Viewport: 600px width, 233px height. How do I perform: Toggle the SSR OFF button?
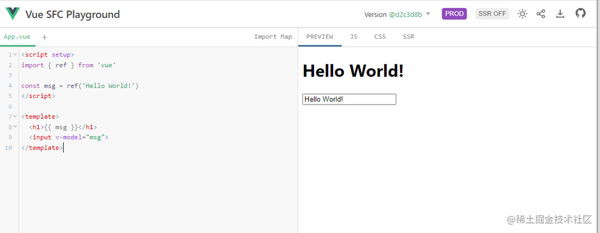click(492, 14)
